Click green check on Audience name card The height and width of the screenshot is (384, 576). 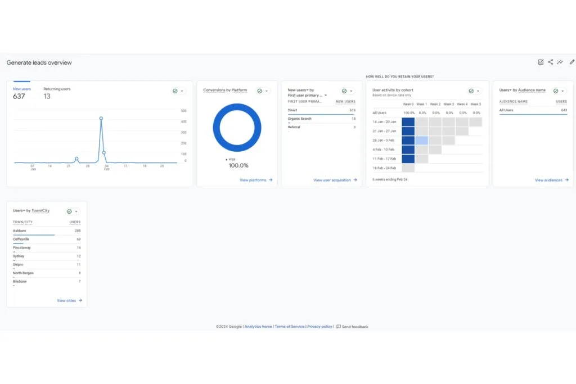[556, 91]
